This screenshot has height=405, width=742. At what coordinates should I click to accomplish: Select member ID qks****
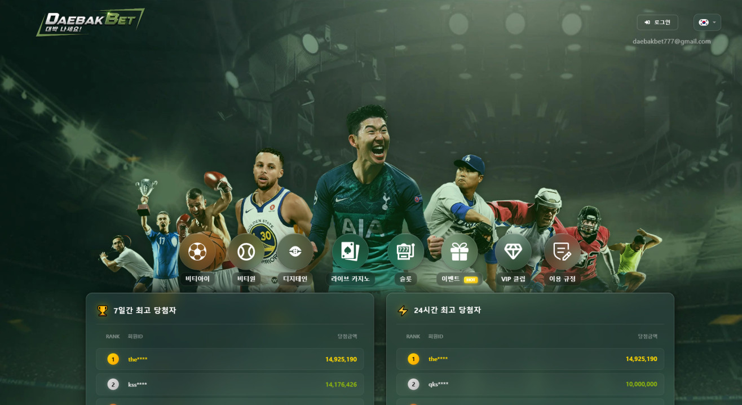click(x=439, y=384)
